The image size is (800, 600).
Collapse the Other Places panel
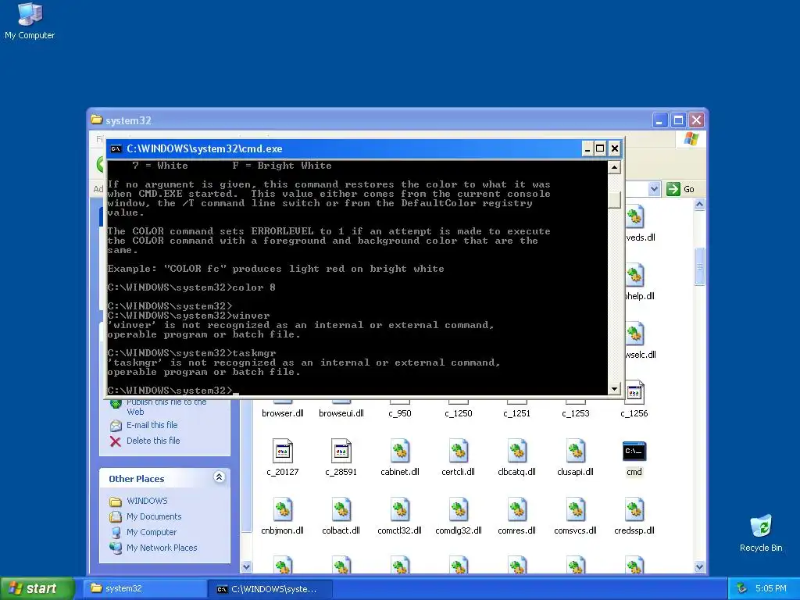219,477
